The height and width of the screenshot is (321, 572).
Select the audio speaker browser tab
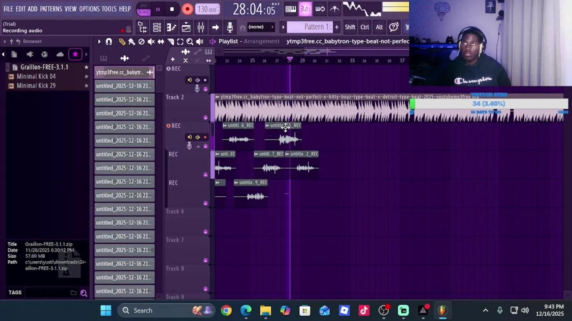click(30, 54)
